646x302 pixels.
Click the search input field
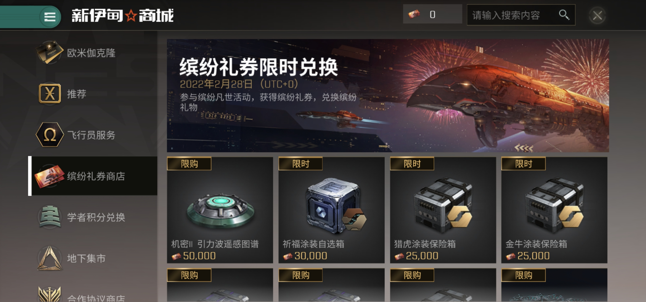(521, 15)
